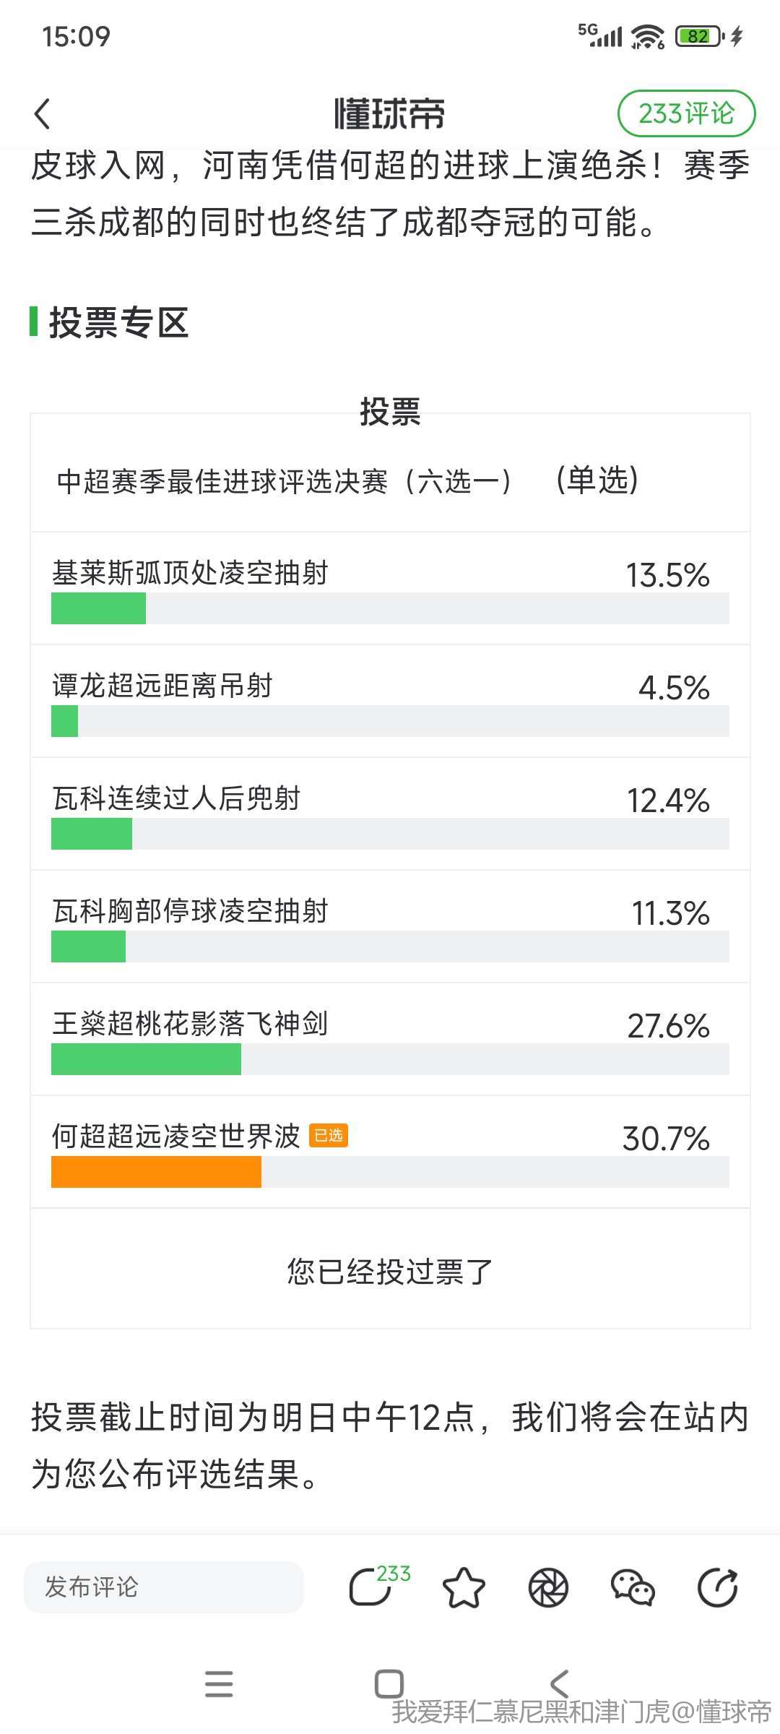
Task: Tap the camera shutter share icon
Action: pos(548,1587)
